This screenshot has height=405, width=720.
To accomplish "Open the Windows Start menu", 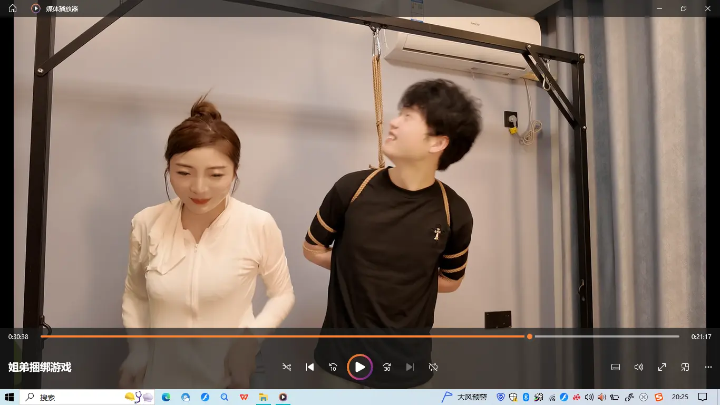I will click(x=9, y=397).
